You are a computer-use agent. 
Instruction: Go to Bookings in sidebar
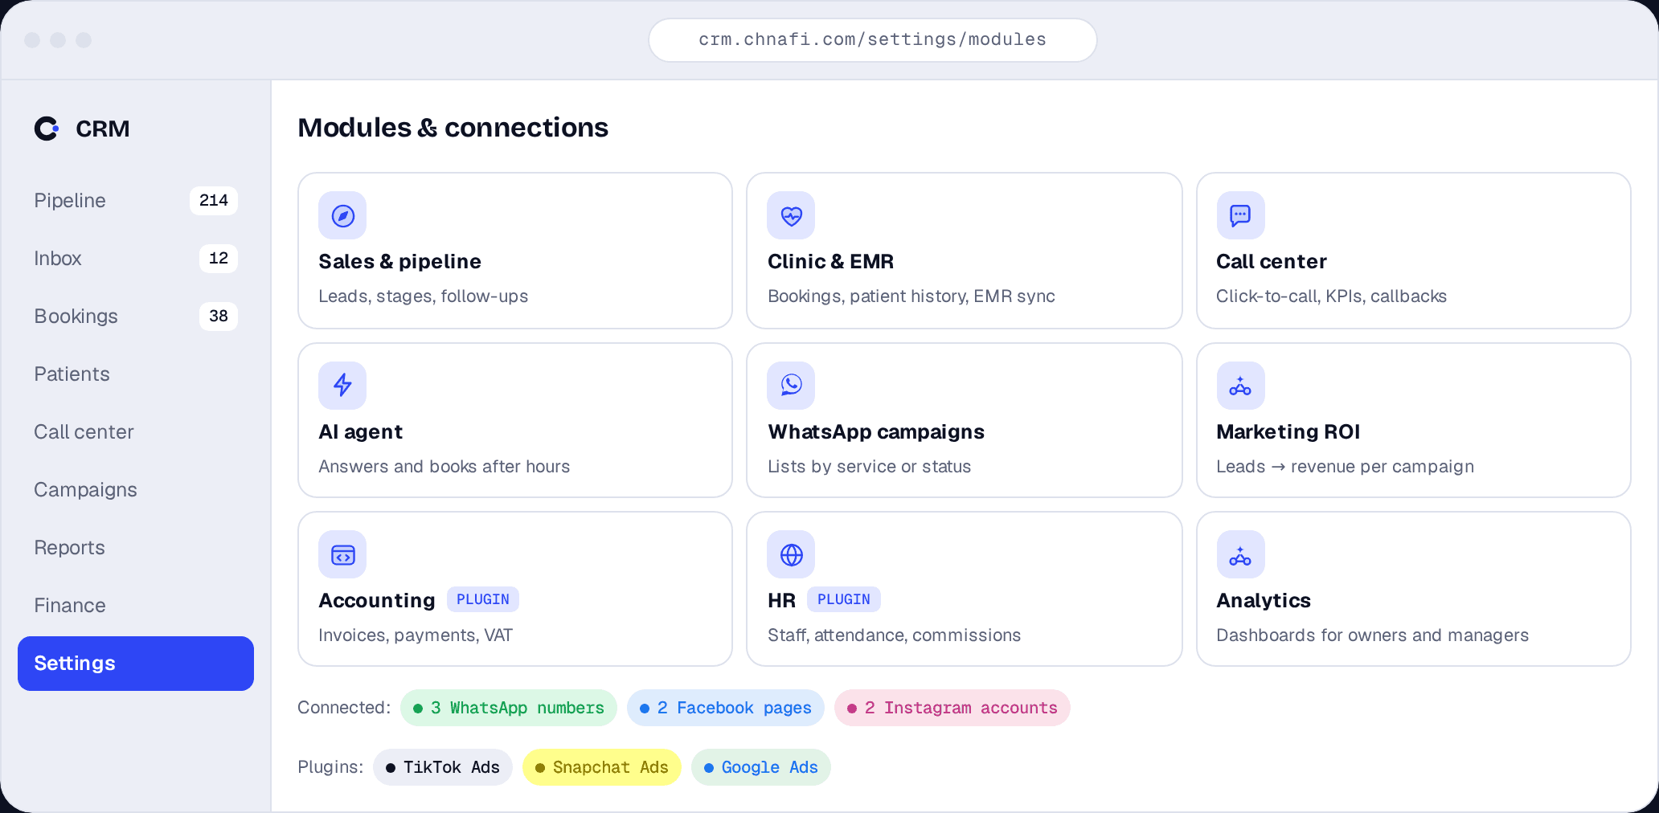click(136, 317)
